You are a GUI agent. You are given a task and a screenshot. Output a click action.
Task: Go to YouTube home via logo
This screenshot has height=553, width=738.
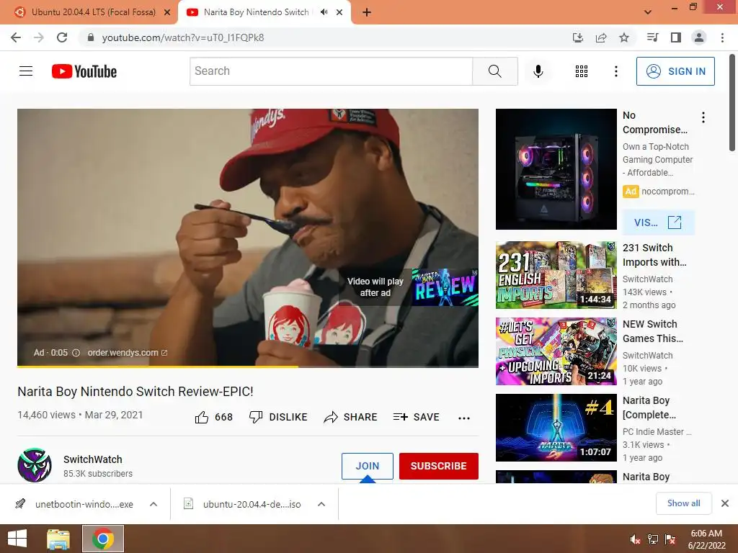pyautogui.click(x=84, y=71)
